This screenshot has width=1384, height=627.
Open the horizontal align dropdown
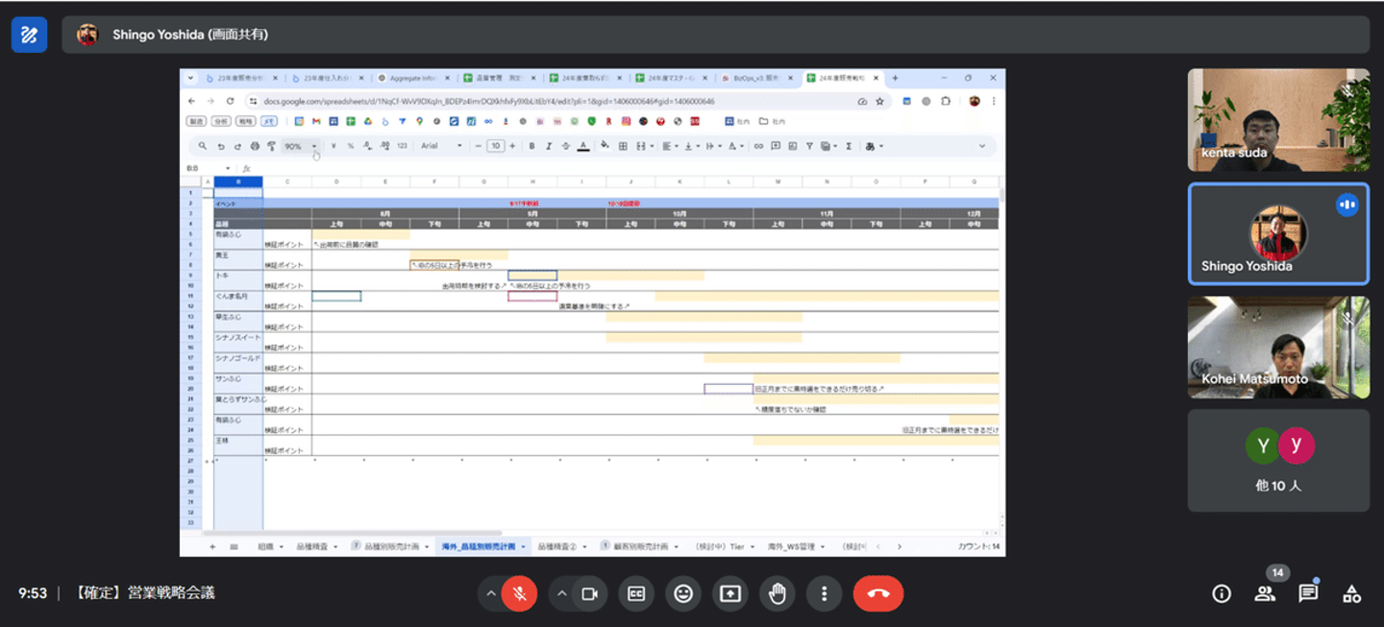coord(669,146)
